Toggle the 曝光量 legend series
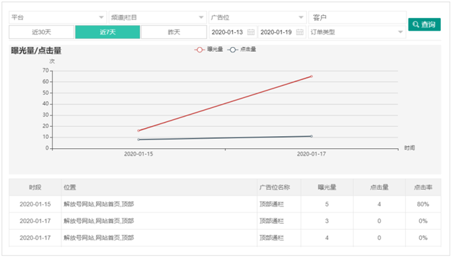 pyautogui.click(x=209, y=50)
